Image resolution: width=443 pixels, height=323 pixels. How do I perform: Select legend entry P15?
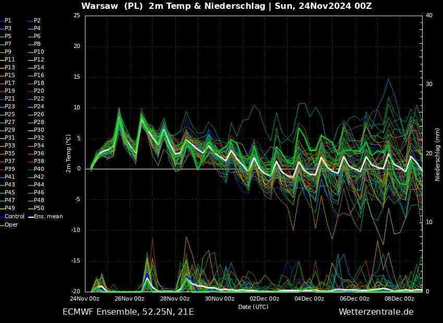(7, 75)
